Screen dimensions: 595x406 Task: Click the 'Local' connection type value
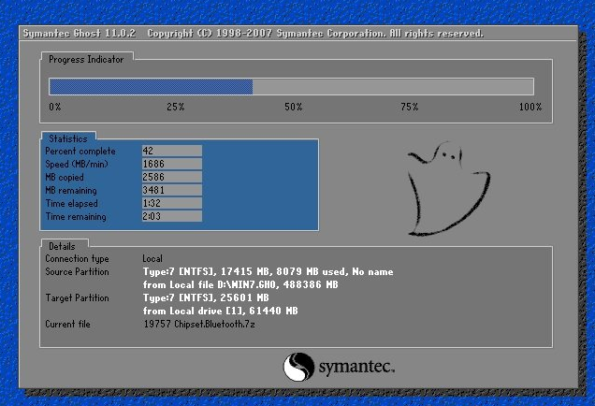click(152, 259)
